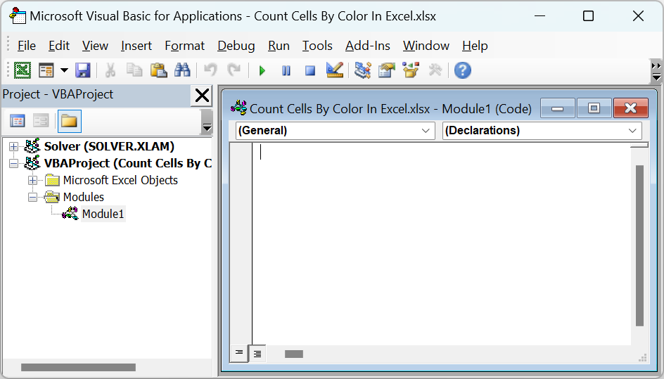Open the Tools menu

point(317,46)
